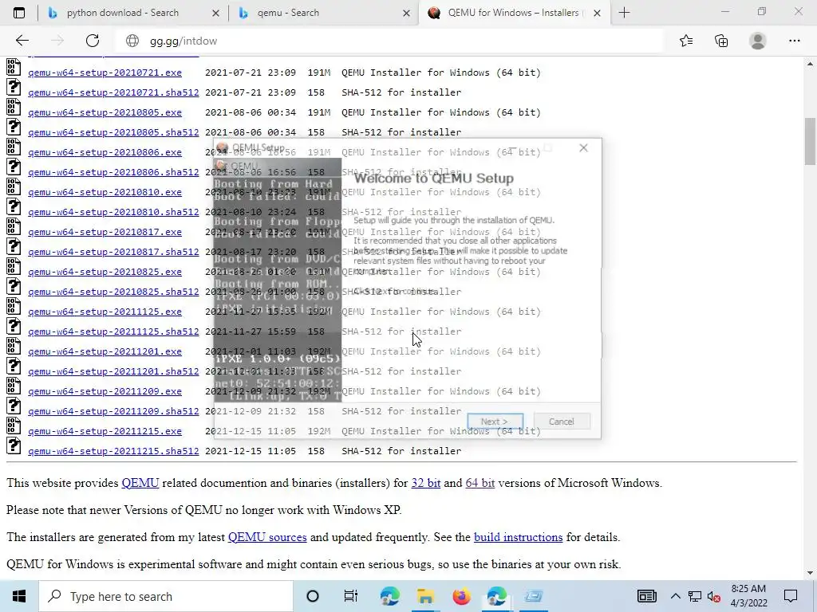Open qemu-w64-setup-20210805.sha512 link

[x=113, y=132]
